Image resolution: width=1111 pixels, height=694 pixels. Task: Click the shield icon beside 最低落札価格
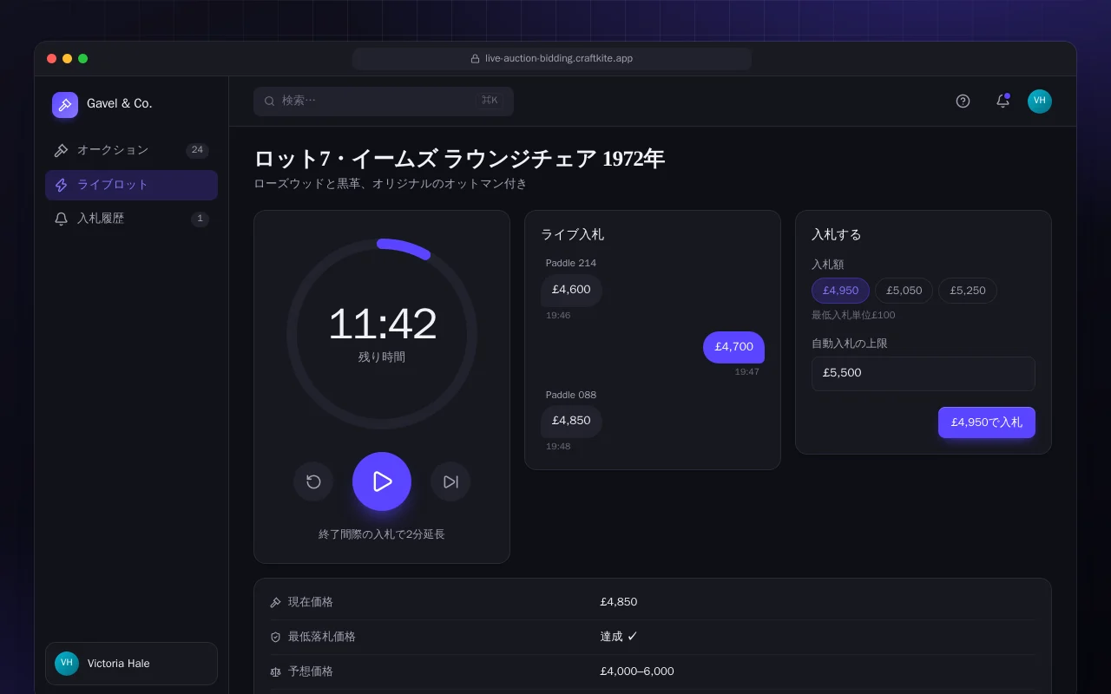[275, 637]
